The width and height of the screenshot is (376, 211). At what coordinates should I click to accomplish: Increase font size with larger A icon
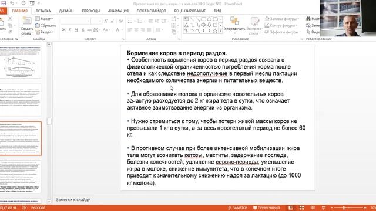[x=106, y=21]
